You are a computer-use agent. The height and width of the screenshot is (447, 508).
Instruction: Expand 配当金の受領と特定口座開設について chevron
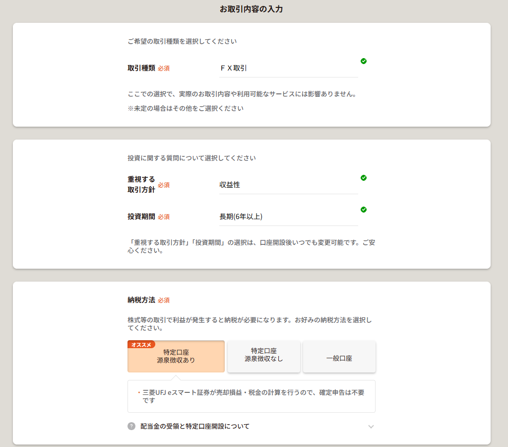tap(371, 427)
